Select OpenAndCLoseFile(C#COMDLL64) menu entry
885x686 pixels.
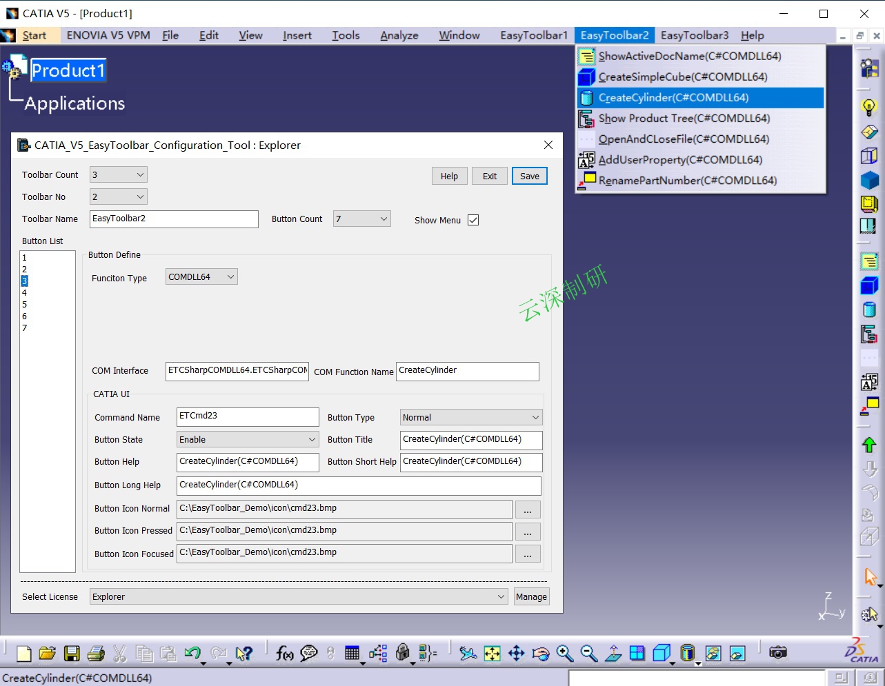pyautogui.click(x=701, y=139)
